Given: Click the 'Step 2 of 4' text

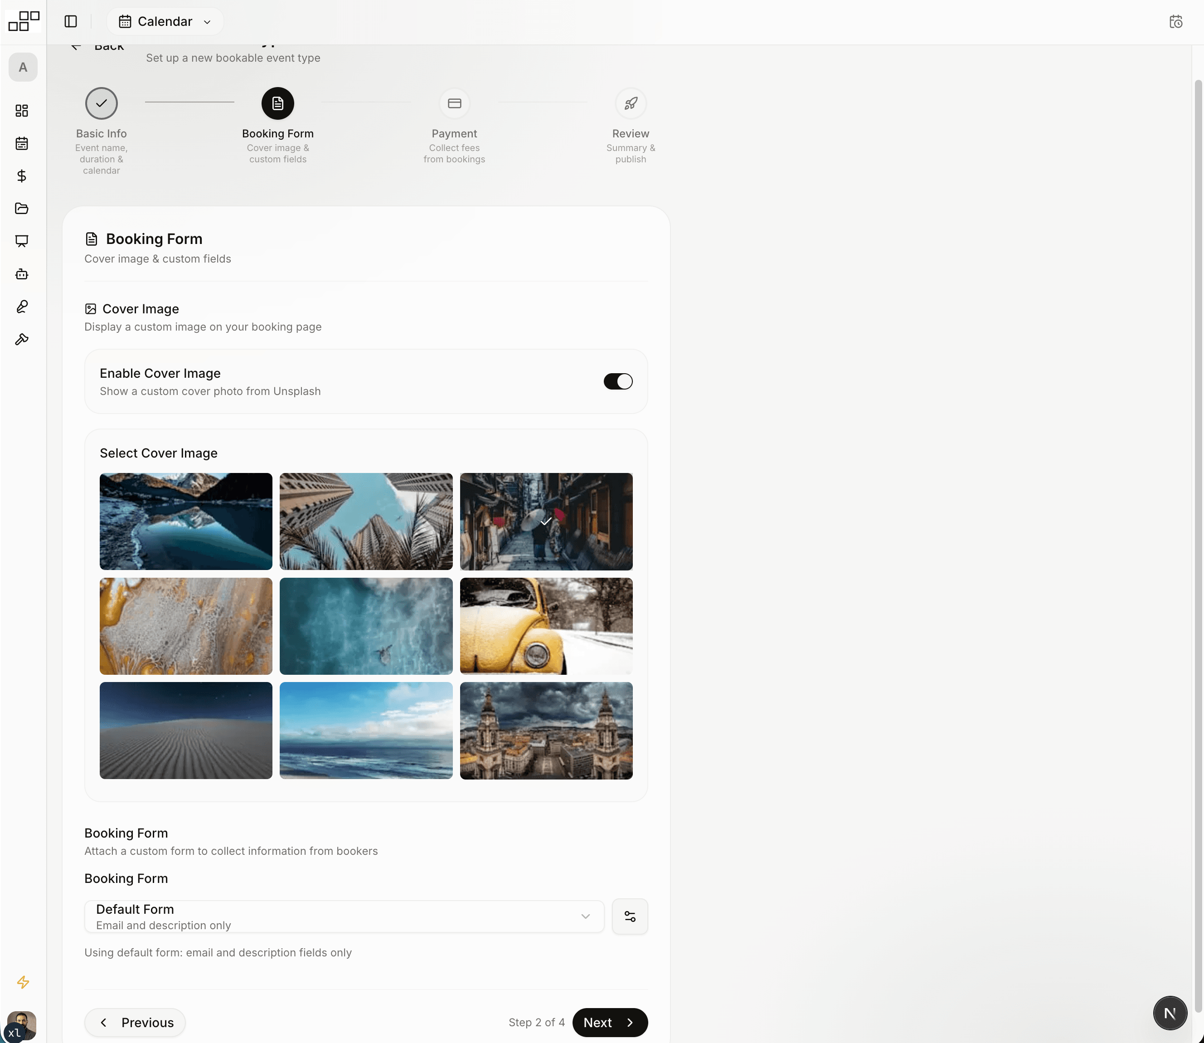Looking at the screenshot, I should click(537, 1023).
